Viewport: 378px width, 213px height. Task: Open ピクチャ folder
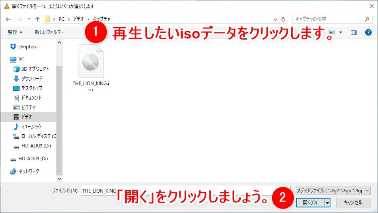(x=25, y=107)
